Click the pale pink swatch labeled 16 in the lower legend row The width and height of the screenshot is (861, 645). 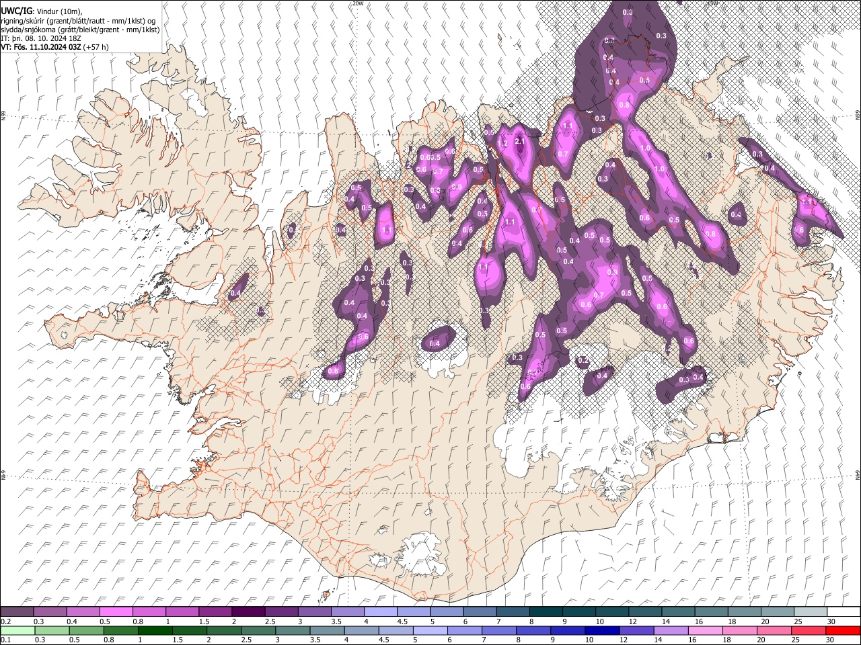[705, 631]
